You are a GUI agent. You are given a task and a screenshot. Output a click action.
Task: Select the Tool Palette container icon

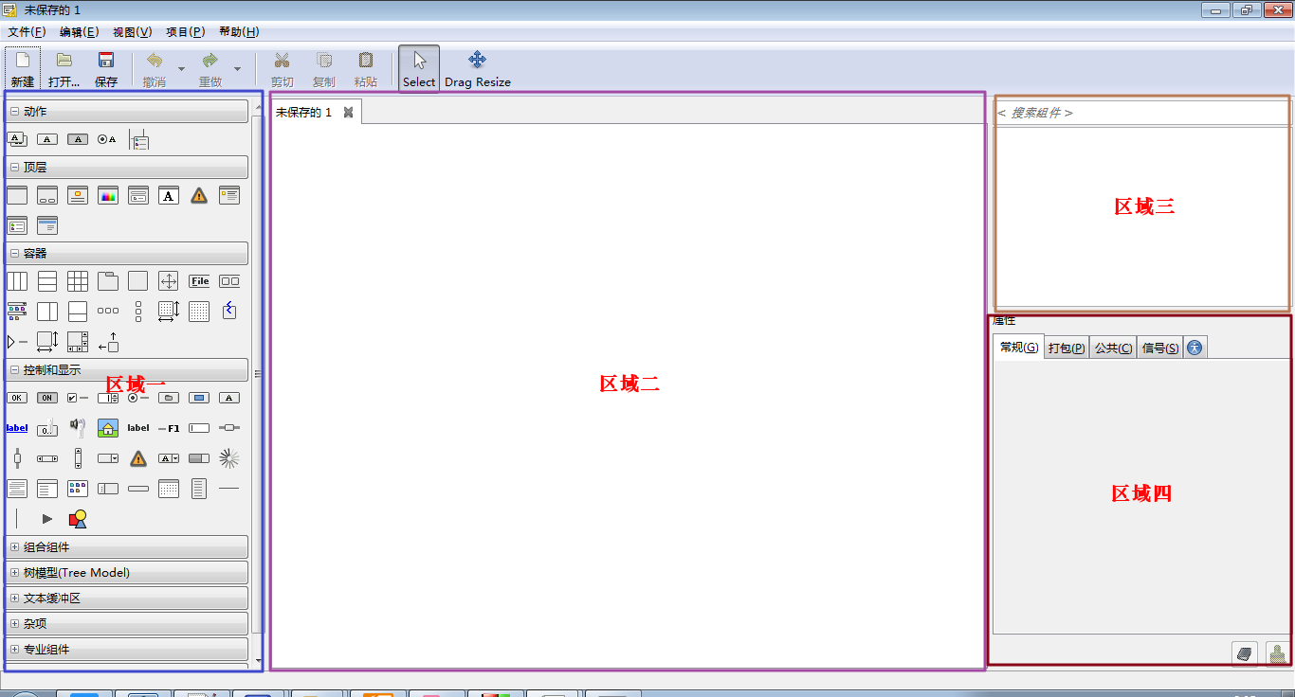pos(17,312)
